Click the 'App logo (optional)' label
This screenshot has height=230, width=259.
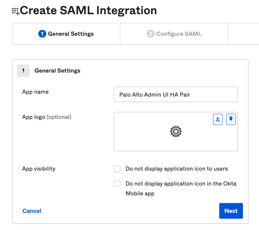[x=47, y=117]
